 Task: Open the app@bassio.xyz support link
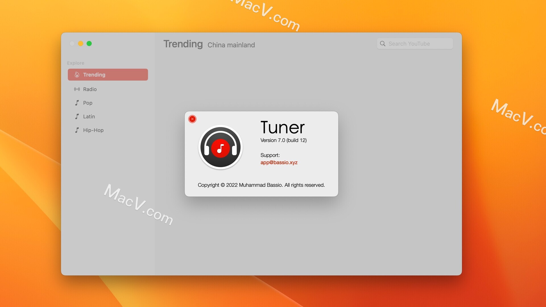[279, 162]
